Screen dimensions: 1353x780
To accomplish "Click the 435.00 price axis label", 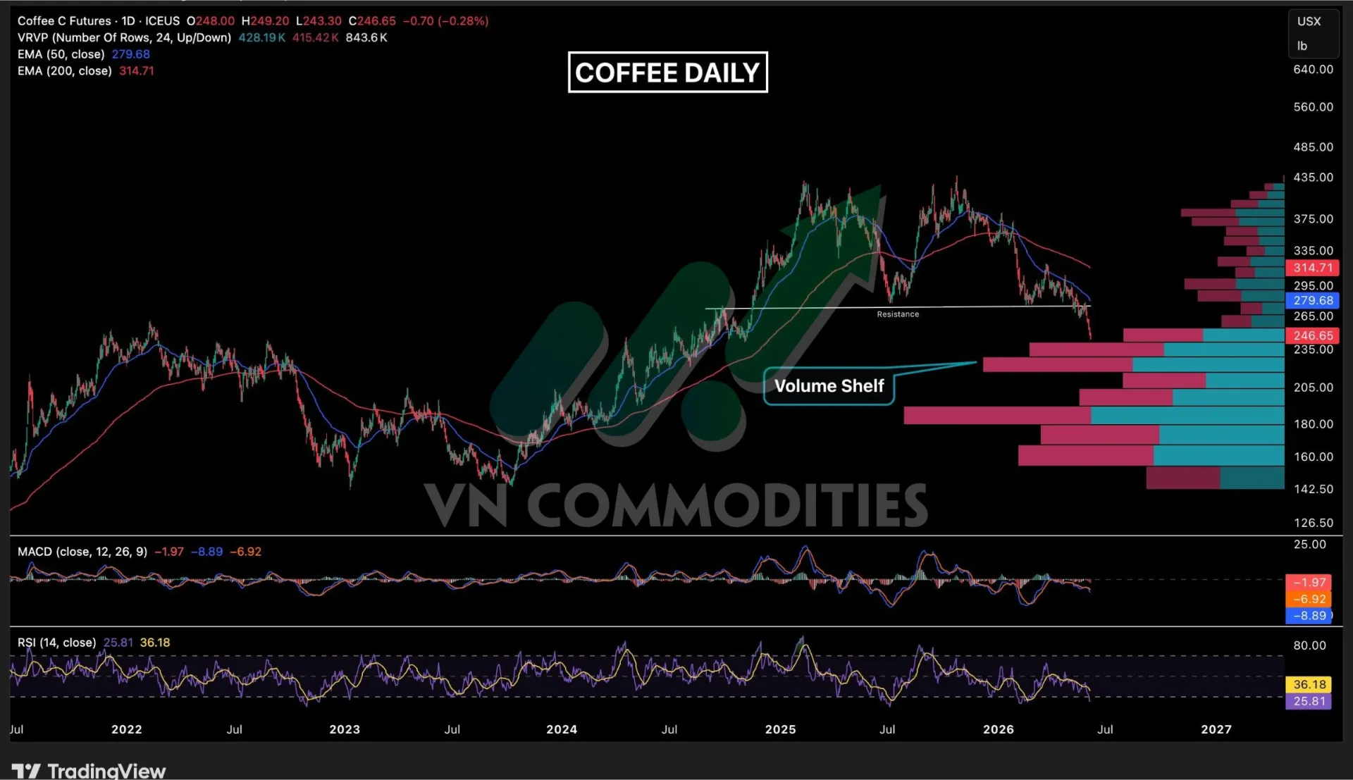I will pyautogui.click(x=1313, y=178).
